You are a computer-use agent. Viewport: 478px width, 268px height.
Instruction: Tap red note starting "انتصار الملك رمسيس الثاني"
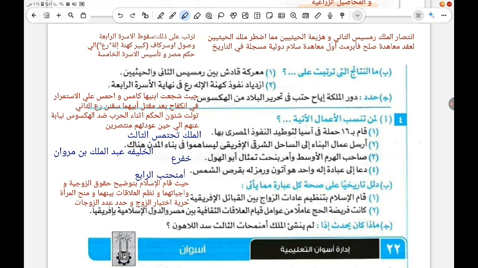point(311,42)
